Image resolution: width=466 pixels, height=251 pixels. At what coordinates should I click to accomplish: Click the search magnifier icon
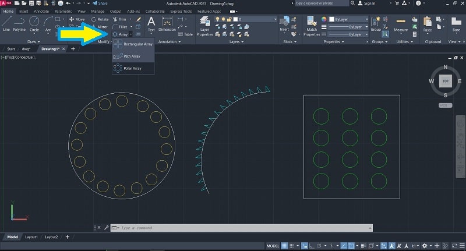pos(352,3)
